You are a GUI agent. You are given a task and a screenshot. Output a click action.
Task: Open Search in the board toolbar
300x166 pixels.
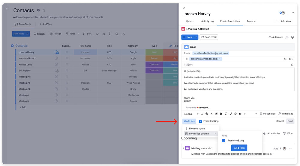(39, 34)
